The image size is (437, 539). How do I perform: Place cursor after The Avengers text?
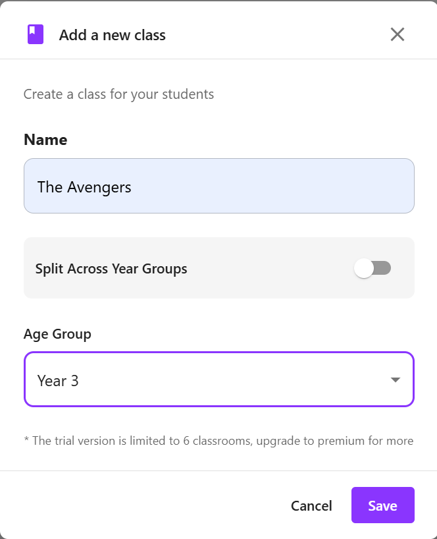(133, 187)
